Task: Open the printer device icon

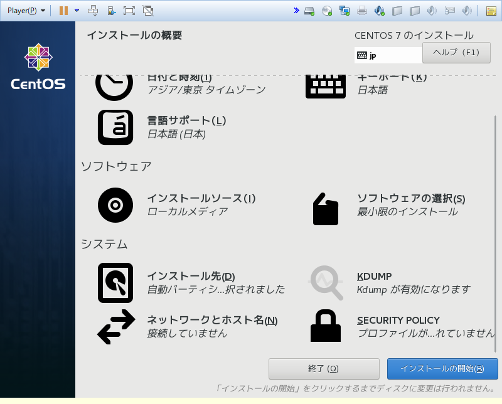Action: pos(362,11)
